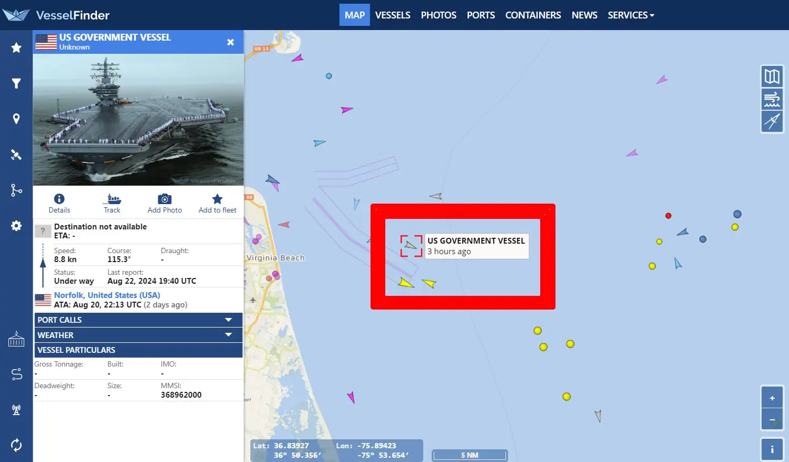The height and width of the screenshot is (462, 789).
Task: Open settings gear in left sidebar
Action: (16, 226)
